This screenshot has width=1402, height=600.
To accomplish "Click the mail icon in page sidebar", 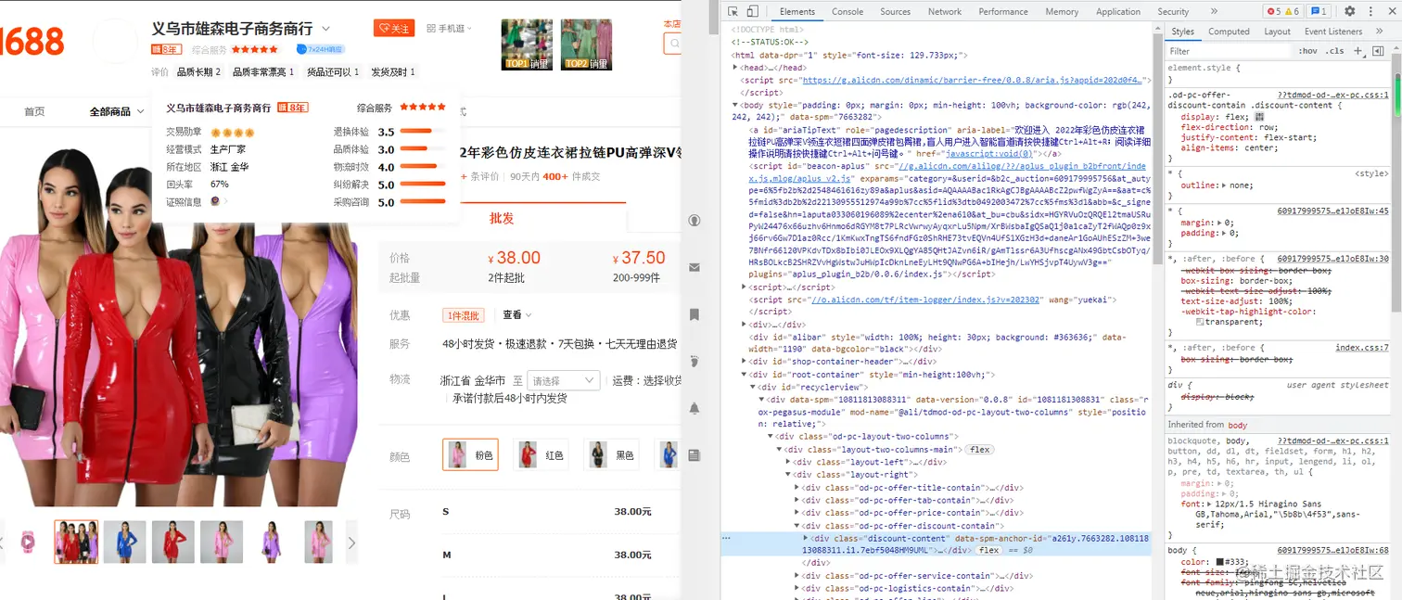I will tap(694, 267).
